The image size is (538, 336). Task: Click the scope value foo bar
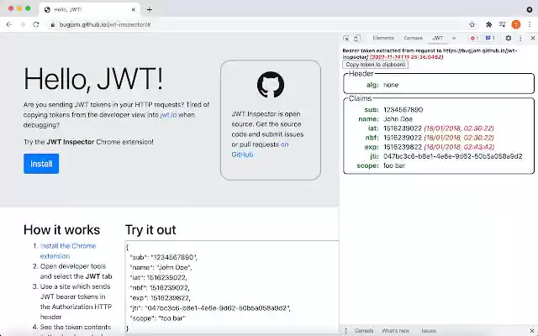click(x=394, y=165)
